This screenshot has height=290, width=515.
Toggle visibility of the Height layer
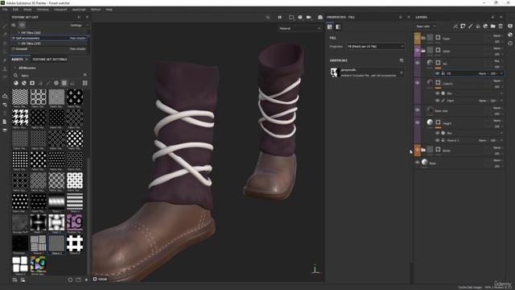(x=418, y=122)
